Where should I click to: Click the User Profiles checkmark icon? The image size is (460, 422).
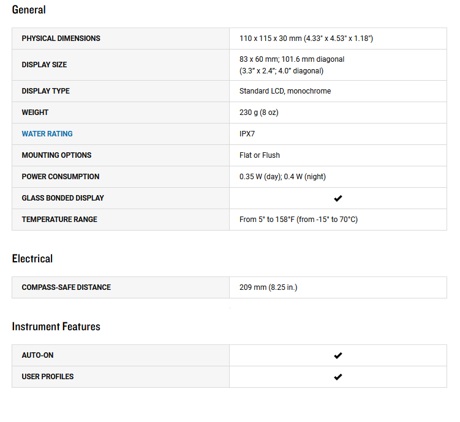[x=337, y=377]
